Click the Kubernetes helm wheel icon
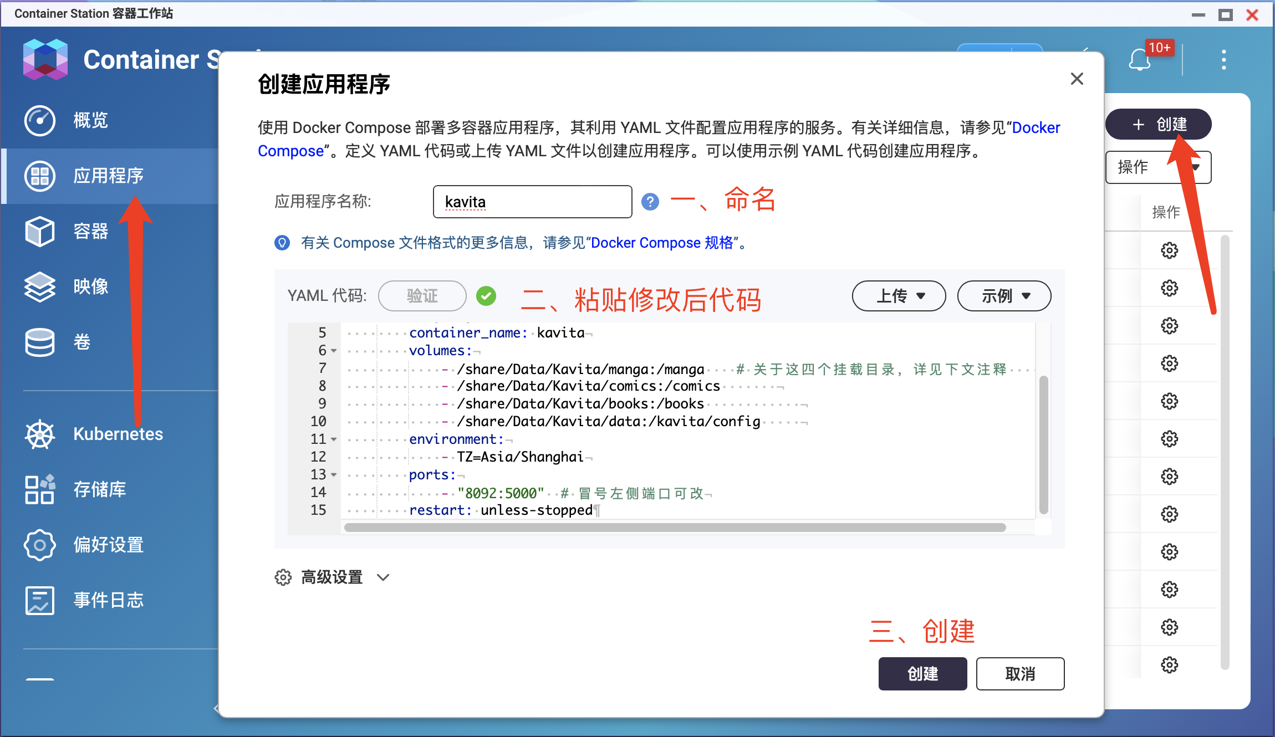This screenshot has width=1275, height=737. coord(40,434)
